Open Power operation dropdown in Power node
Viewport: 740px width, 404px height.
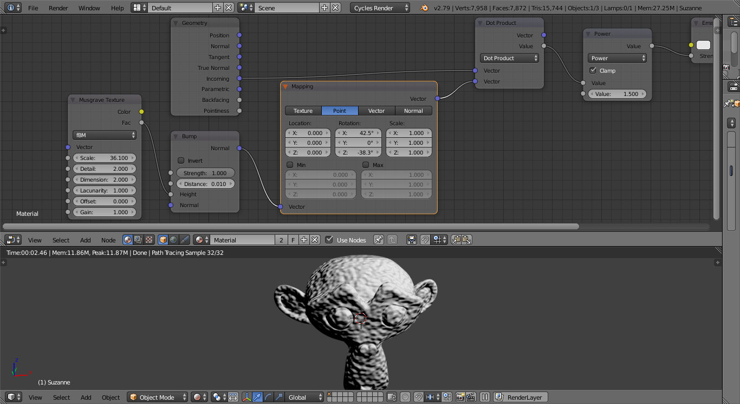pos(617,58)
